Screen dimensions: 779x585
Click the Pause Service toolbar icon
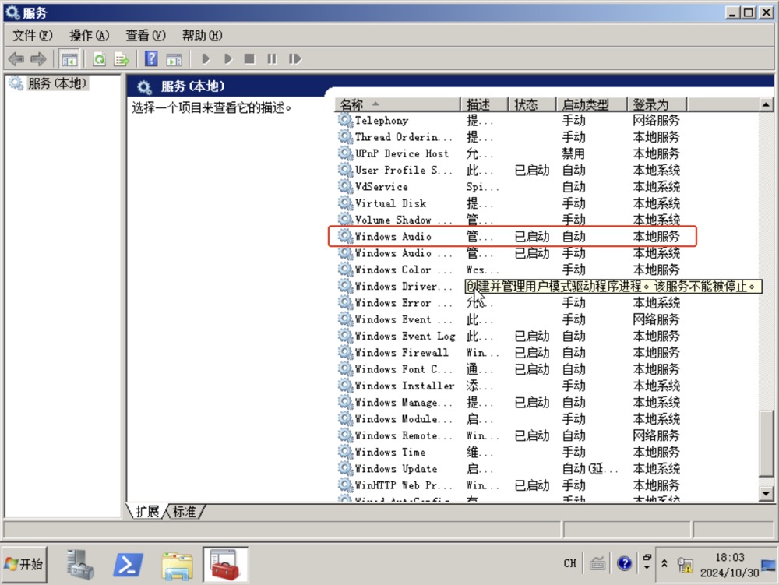tap(272, 59)
